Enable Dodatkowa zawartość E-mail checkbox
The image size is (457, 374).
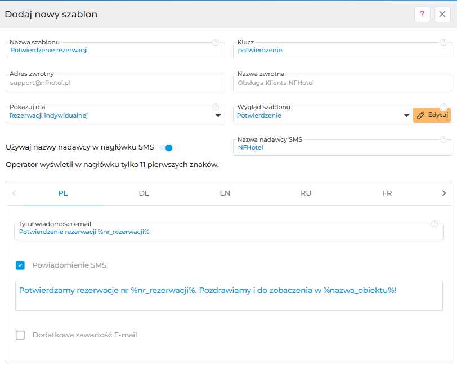(20, 335)
